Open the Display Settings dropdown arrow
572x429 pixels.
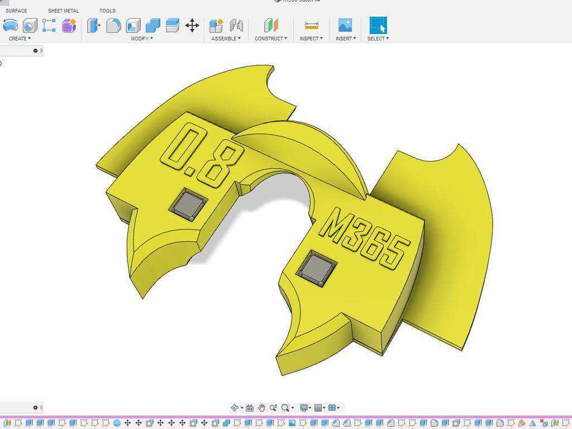point(310,408)
